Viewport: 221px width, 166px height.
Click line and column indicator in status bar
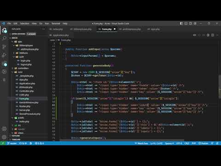tap(156, 143)
